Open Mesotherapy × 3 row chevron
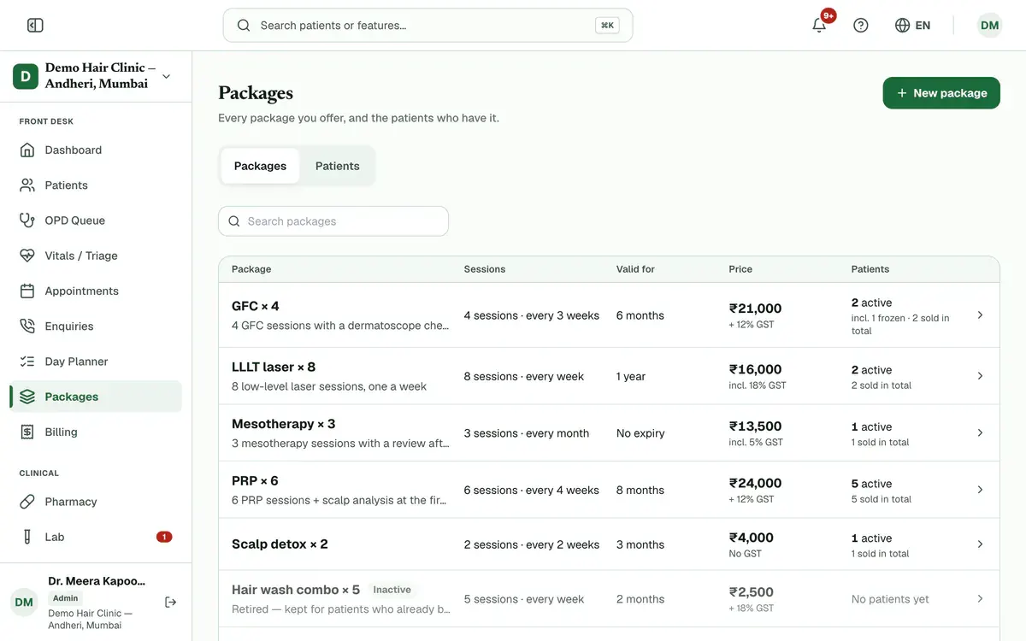The width and height of the screenshot is (1026, 641). pos(980,433)
